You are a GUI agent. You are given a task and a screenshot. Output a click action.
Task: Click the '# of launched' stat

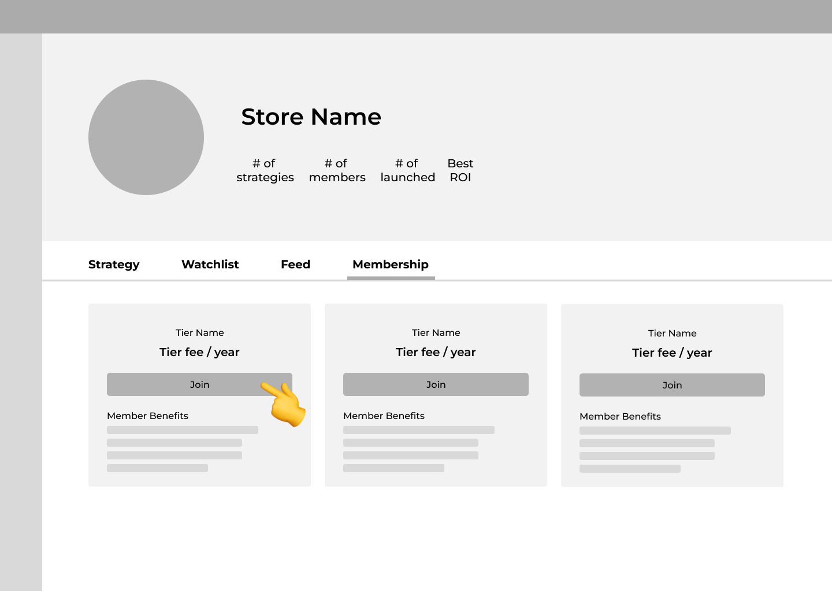[x=407, y=170]
